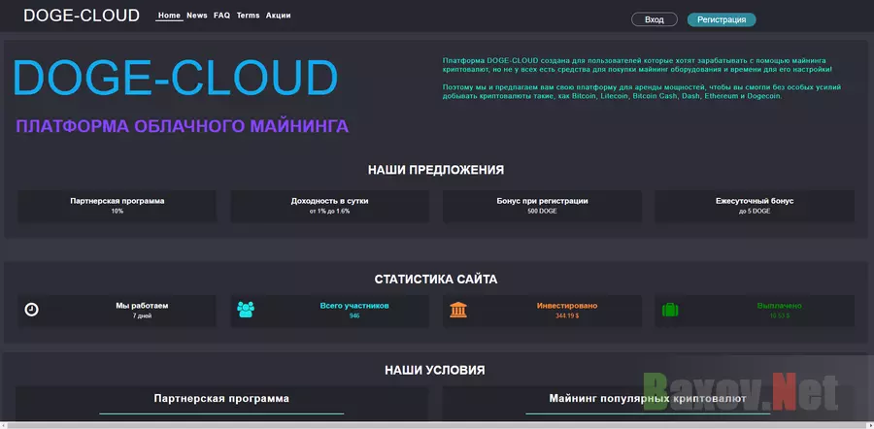Open the Terms page
Viewport: 874px width, 429px height.
[x=248, y=16]
